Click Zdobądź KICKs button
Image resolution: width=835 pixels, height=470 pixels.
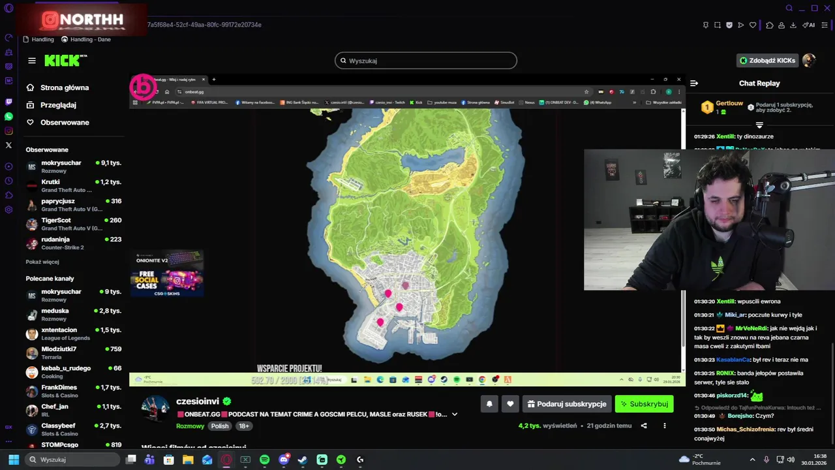[x=767, y=61]
